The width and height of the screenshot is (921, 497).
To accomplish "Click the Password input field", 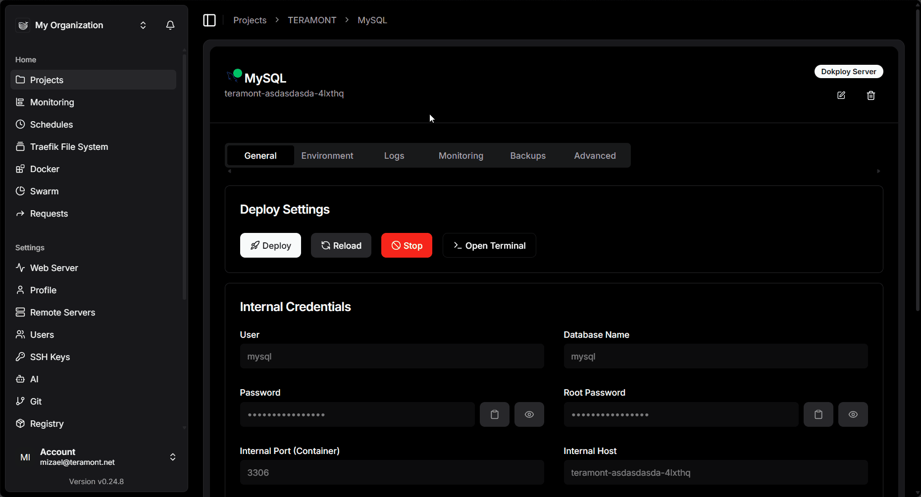I will point(358,414).
